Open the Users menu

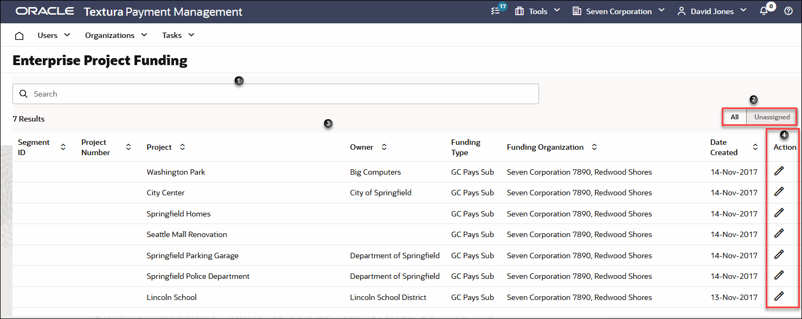47,35
